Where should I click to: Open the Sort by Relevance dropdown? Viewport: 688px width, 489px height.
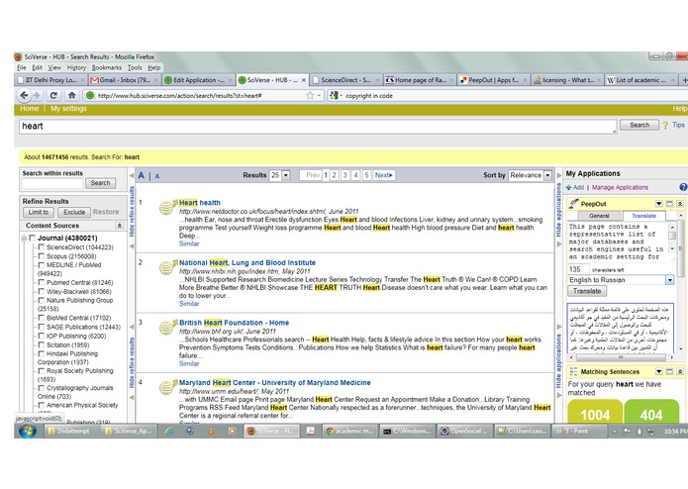coord(530,175)
